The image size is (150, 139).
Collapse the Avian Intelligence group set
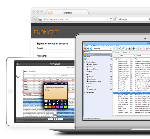coord(85,62)
